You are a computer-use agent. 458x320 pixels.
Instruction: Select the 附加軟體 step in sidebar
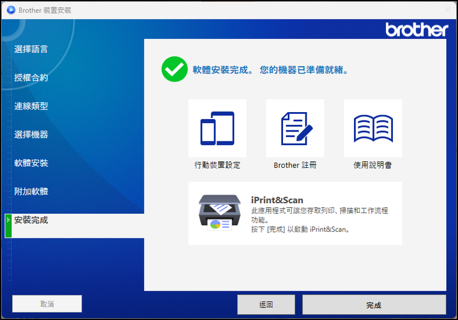point(31,191)
